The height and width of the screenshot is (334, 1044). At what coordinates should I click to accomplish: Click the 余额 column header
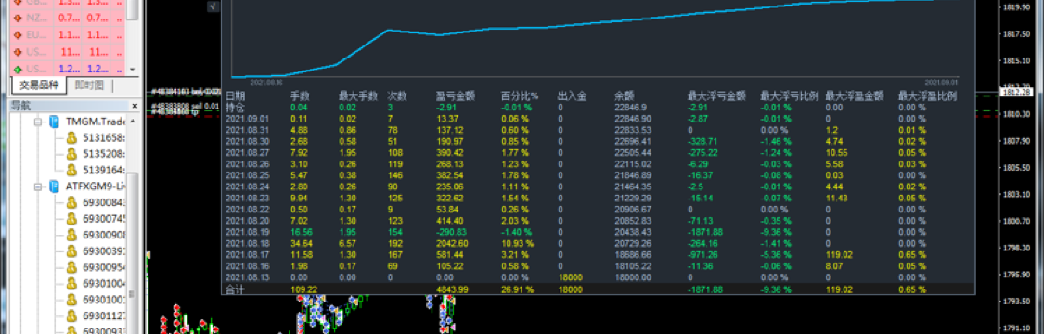[x=625, y=96]
